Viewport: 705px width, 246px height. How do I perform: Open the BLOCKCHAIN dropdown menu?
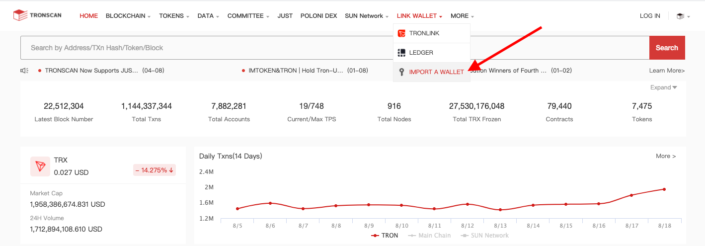click(128, 16)
